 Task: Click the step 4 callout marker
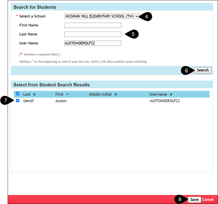[x=146, y=16]
